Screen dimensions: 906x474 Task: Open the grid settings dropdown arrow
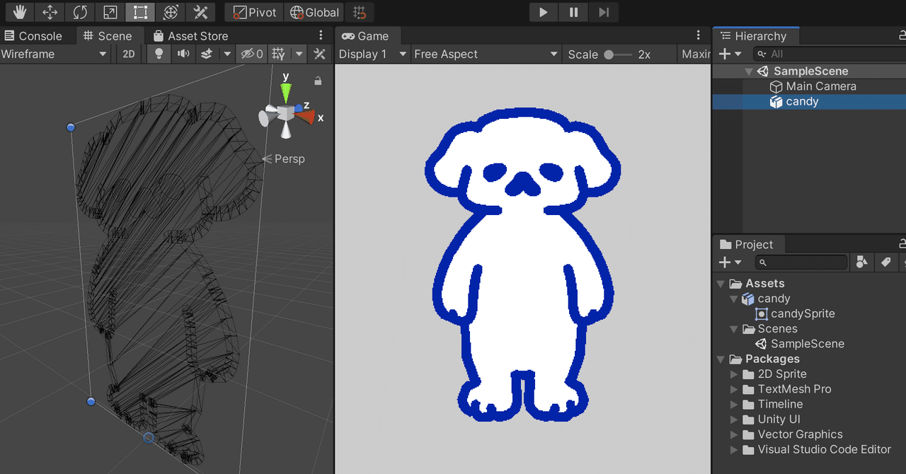pyautogui.click(x=299, y=54)
